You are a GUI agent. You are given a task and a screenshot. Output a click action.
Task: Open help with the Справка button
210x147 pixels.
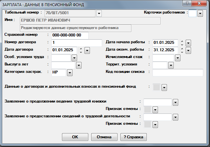pos(133,137)
